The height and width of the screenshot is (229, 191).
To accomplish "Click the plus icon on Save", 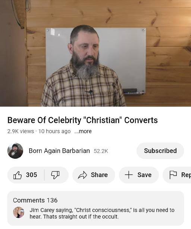I will pos(129,175).
